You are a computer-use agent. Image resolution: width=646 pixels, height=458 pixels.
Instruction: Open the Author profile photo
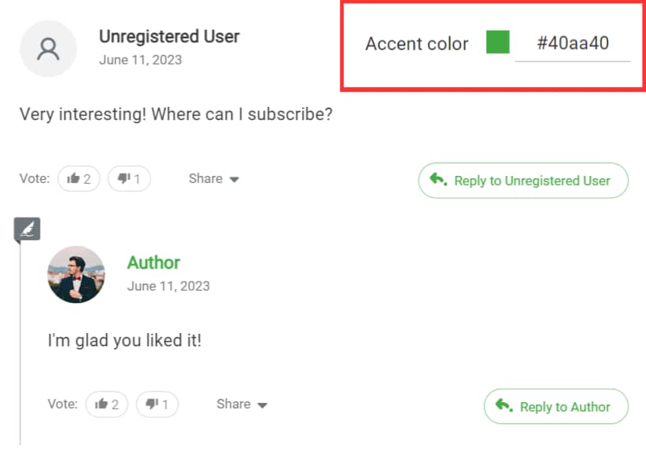[x=76, y=274]
